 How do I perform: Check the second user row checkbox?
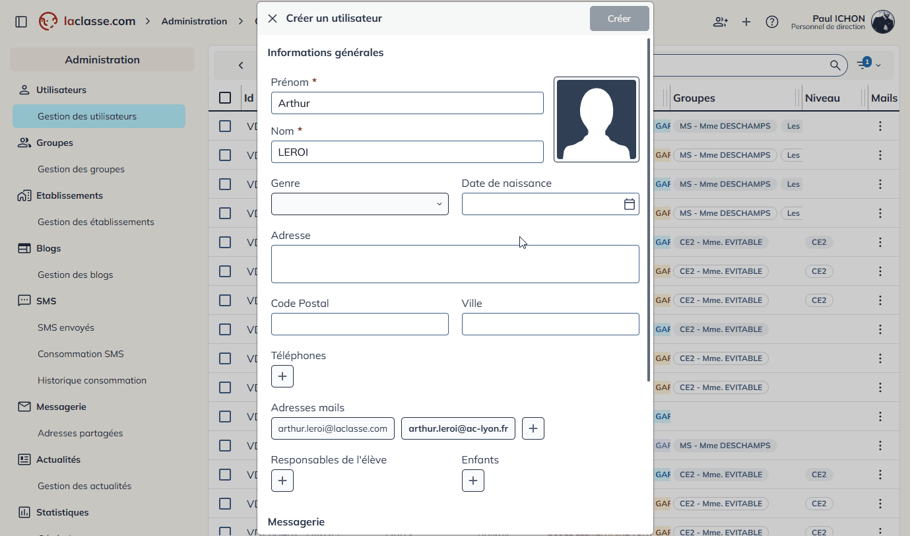point(225,155)
